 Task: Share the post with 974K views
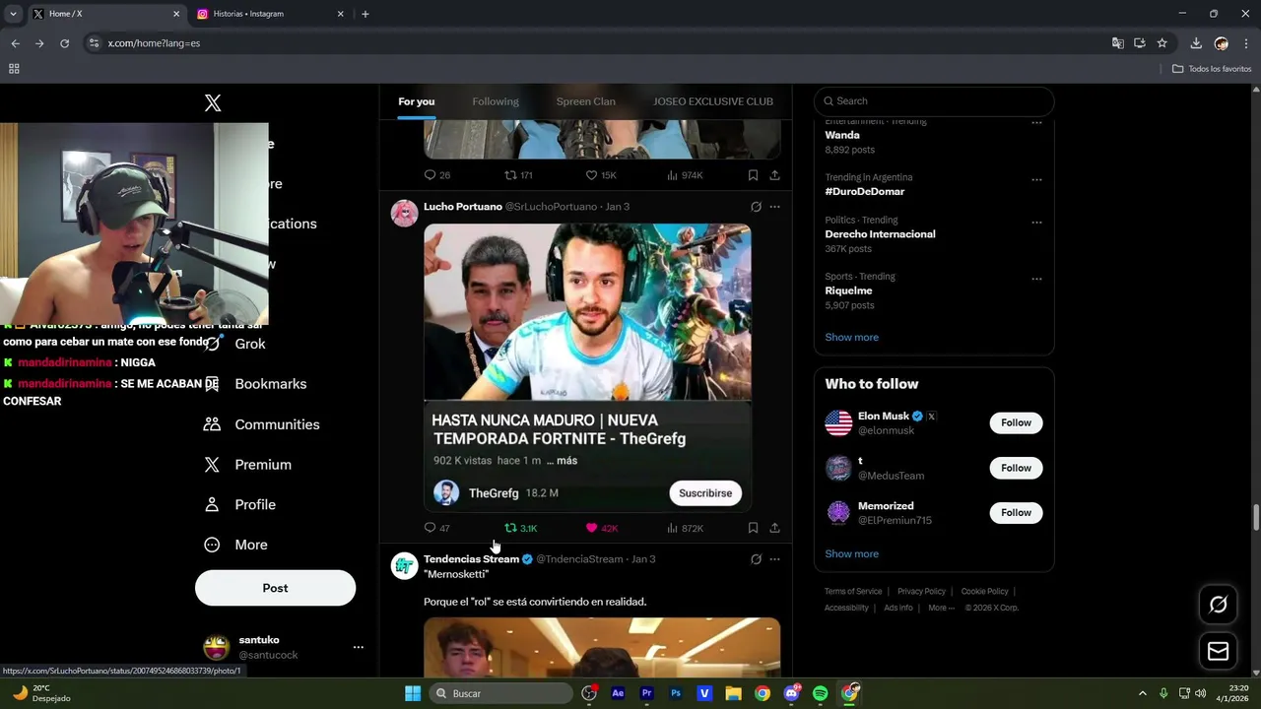click(774, 175)
